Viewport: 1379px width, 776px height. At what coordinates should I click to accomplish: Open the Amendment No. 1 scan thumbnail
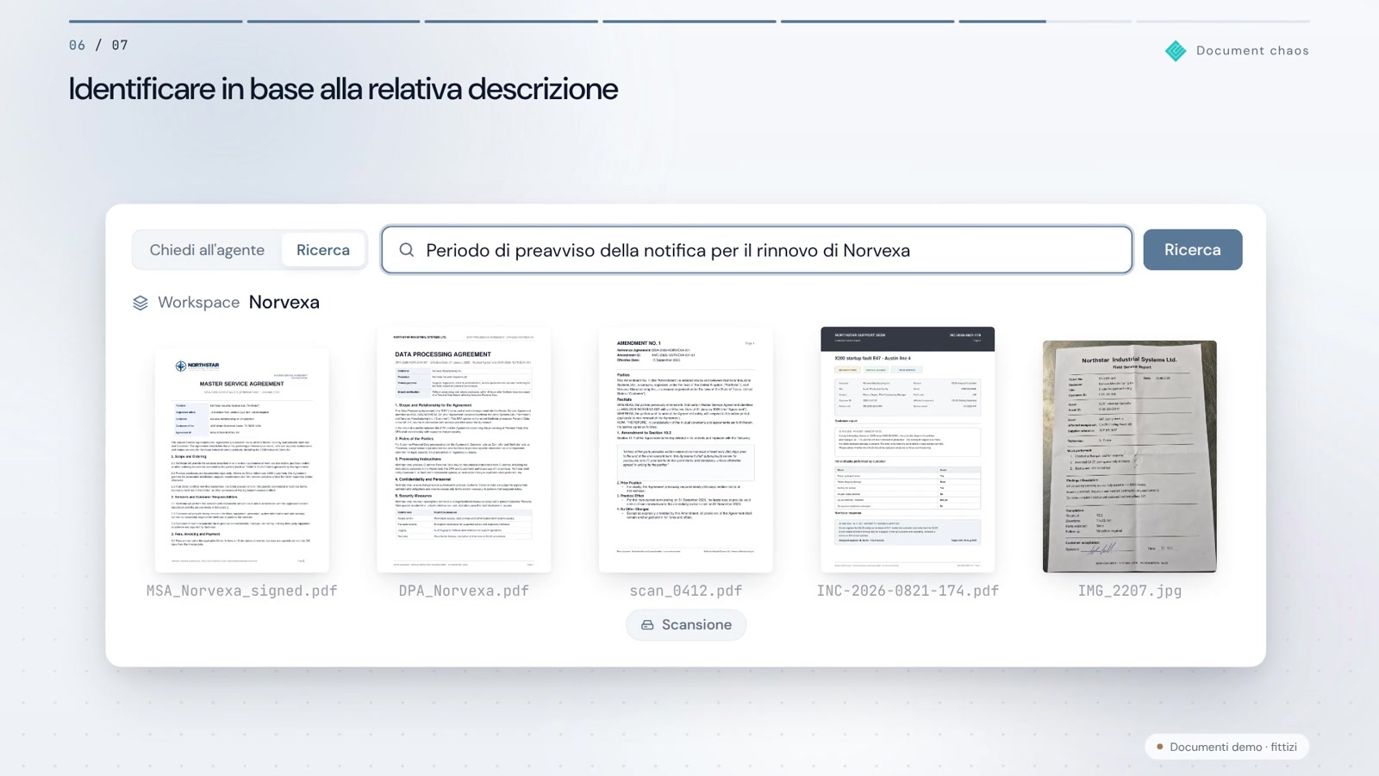click(686, 449)
